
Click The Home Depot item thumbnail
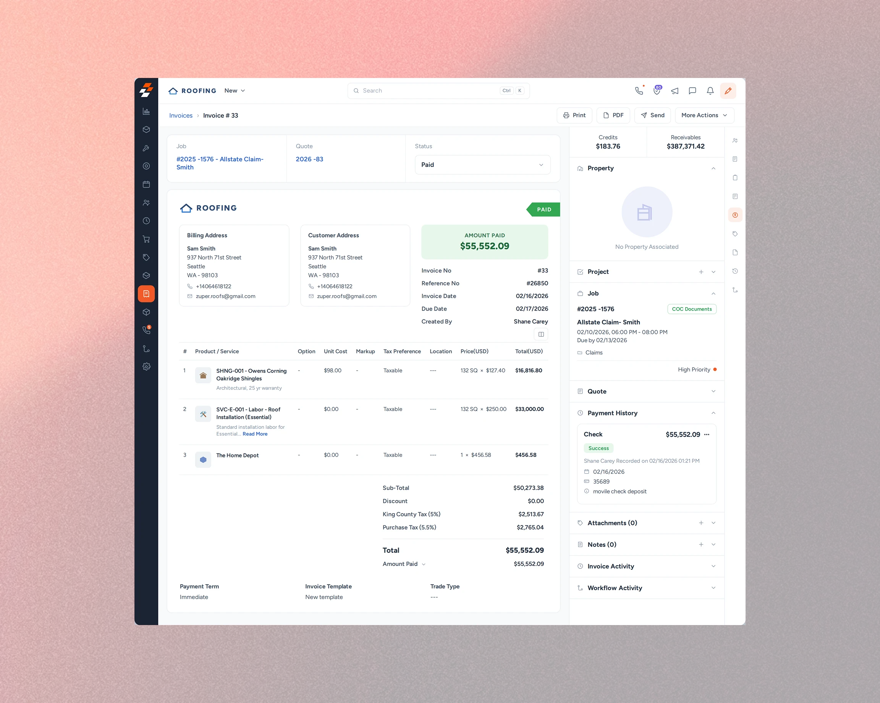coord(203,460)
